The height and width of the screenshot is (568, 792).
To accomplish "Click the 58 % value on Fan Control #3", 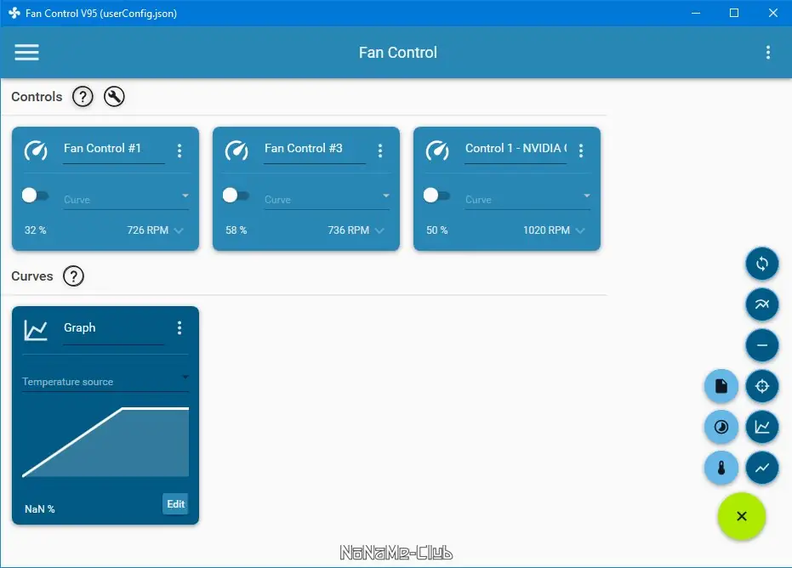I will [236, 230].
